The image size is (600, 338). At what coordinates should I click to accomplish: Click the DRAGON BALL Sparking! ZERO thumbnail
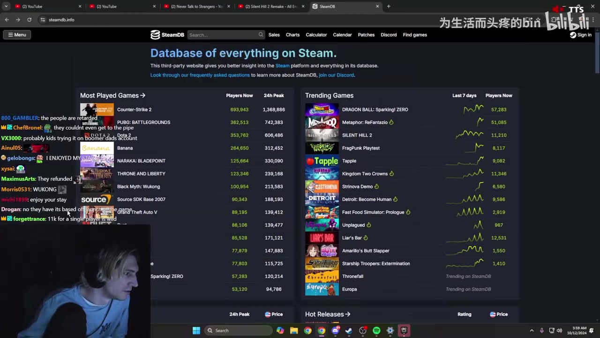[322, 109]
